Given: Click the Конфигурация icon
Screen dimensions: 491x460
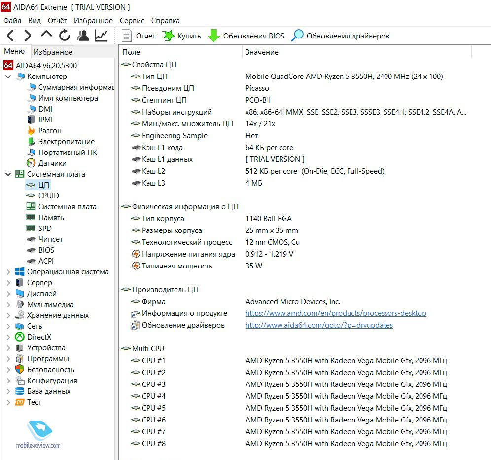Looking at the screenshot, I should pyautogui.click(x=20, y=381).
